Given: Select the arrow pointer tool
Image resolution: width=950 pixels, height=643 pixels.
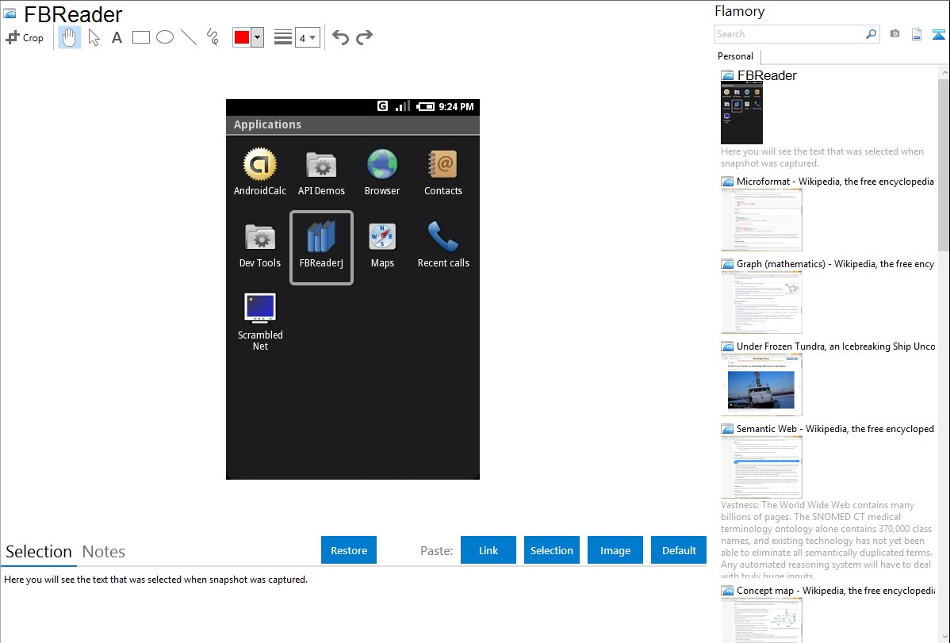Looking at the screenshot, I should click(x=94, y=37).
